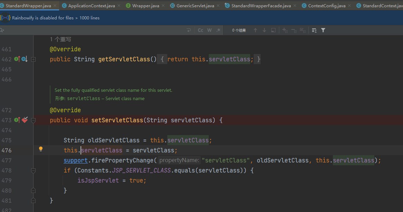The image size is (403, 212).
Task: Click line number 465 in the gutter
Action: coord(7,69)
